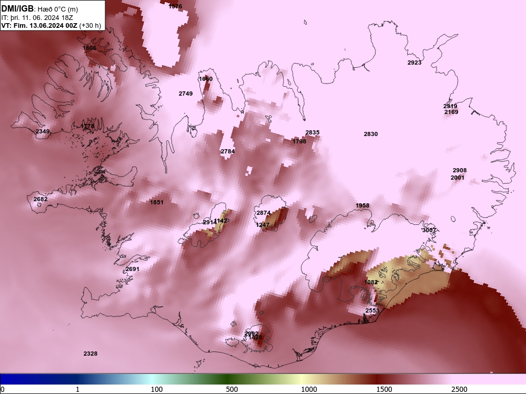Viewport: 526px width, 394px height.
Task: Click the map value 1660
Action: 206,79
